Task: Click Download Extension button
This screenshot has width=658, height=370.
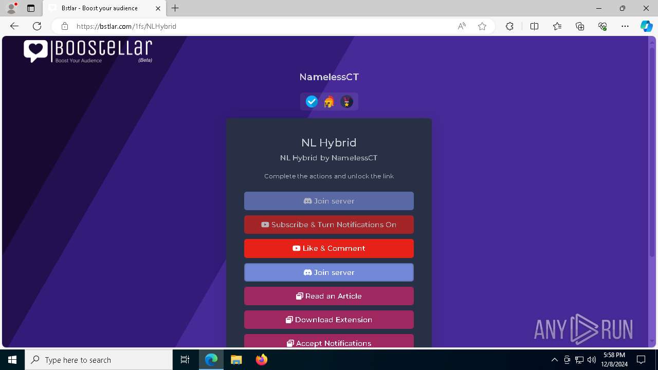Action: coord(329,320)
